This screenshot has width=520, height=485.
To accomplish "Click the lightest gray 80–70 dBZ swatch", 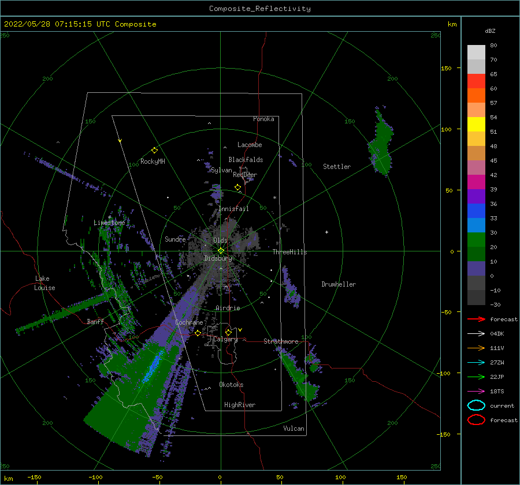I will pos(476,52).
